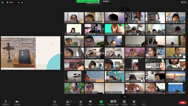Click the red recording indicator dot
The image size is (188, 106).
tap(7, 3)
